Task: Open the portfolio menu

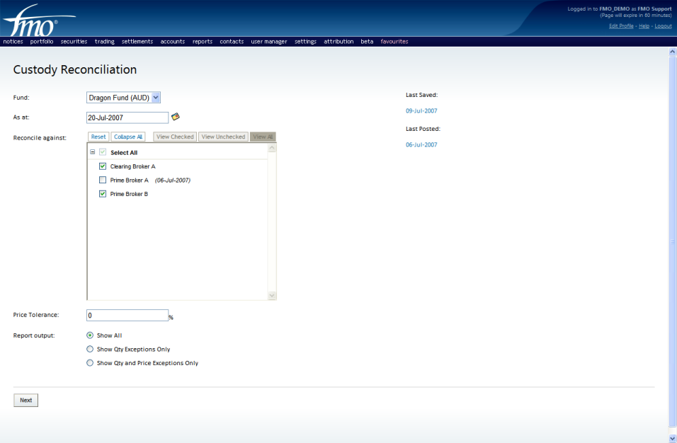Action: [42, 42]
